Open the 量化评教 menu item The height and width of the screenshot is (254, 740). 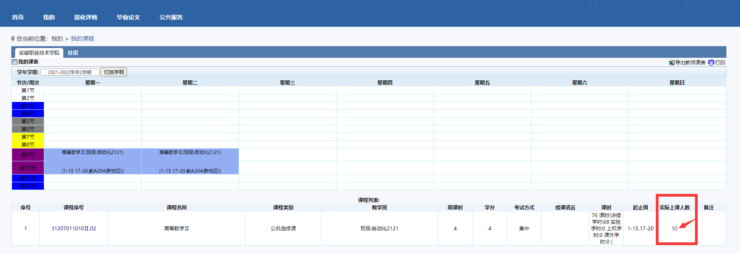(86, 17)
